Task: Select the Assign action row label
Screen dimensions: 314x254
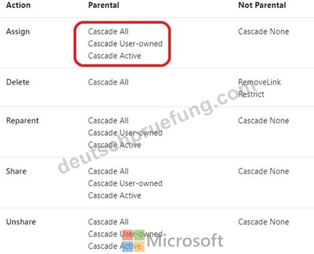Action: point(18,31)
